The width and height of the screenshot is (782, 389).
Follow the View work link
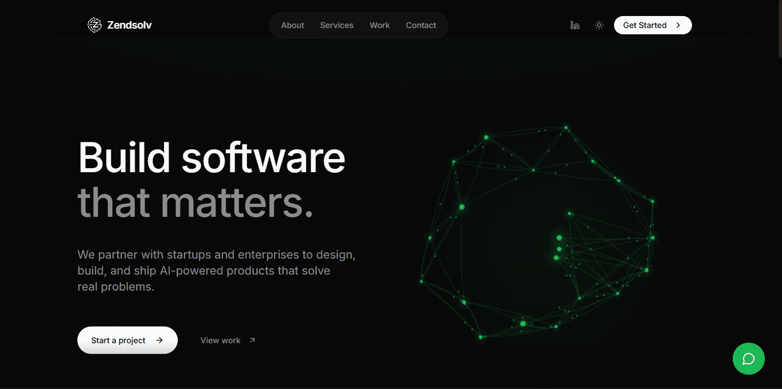pos(220,340)
